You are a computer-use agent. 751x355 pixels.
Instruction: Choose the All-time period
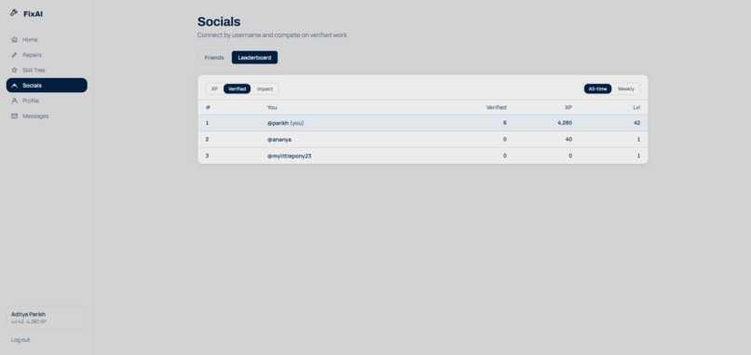(598, 89)
